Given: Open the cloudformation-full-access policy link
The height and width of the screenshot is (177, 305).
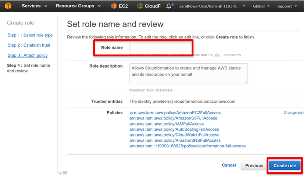Looking at the screenshot, I should click(x=187, y=146).
